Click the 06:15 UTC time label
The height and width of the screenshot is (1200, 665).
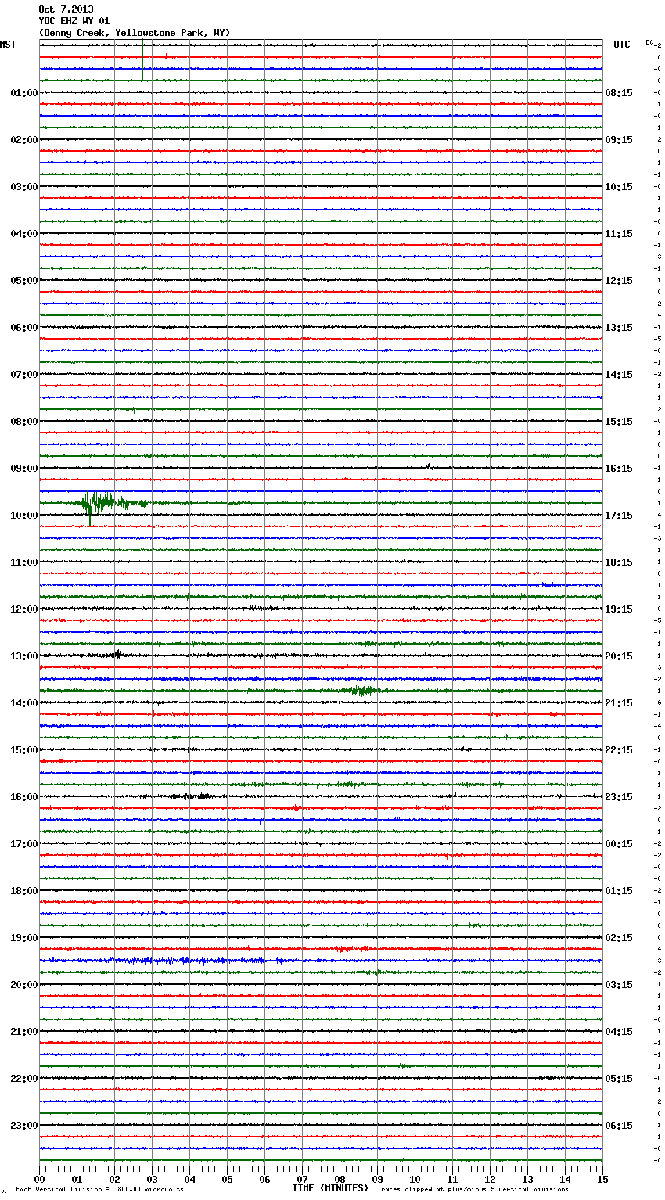pos(619,1126)
